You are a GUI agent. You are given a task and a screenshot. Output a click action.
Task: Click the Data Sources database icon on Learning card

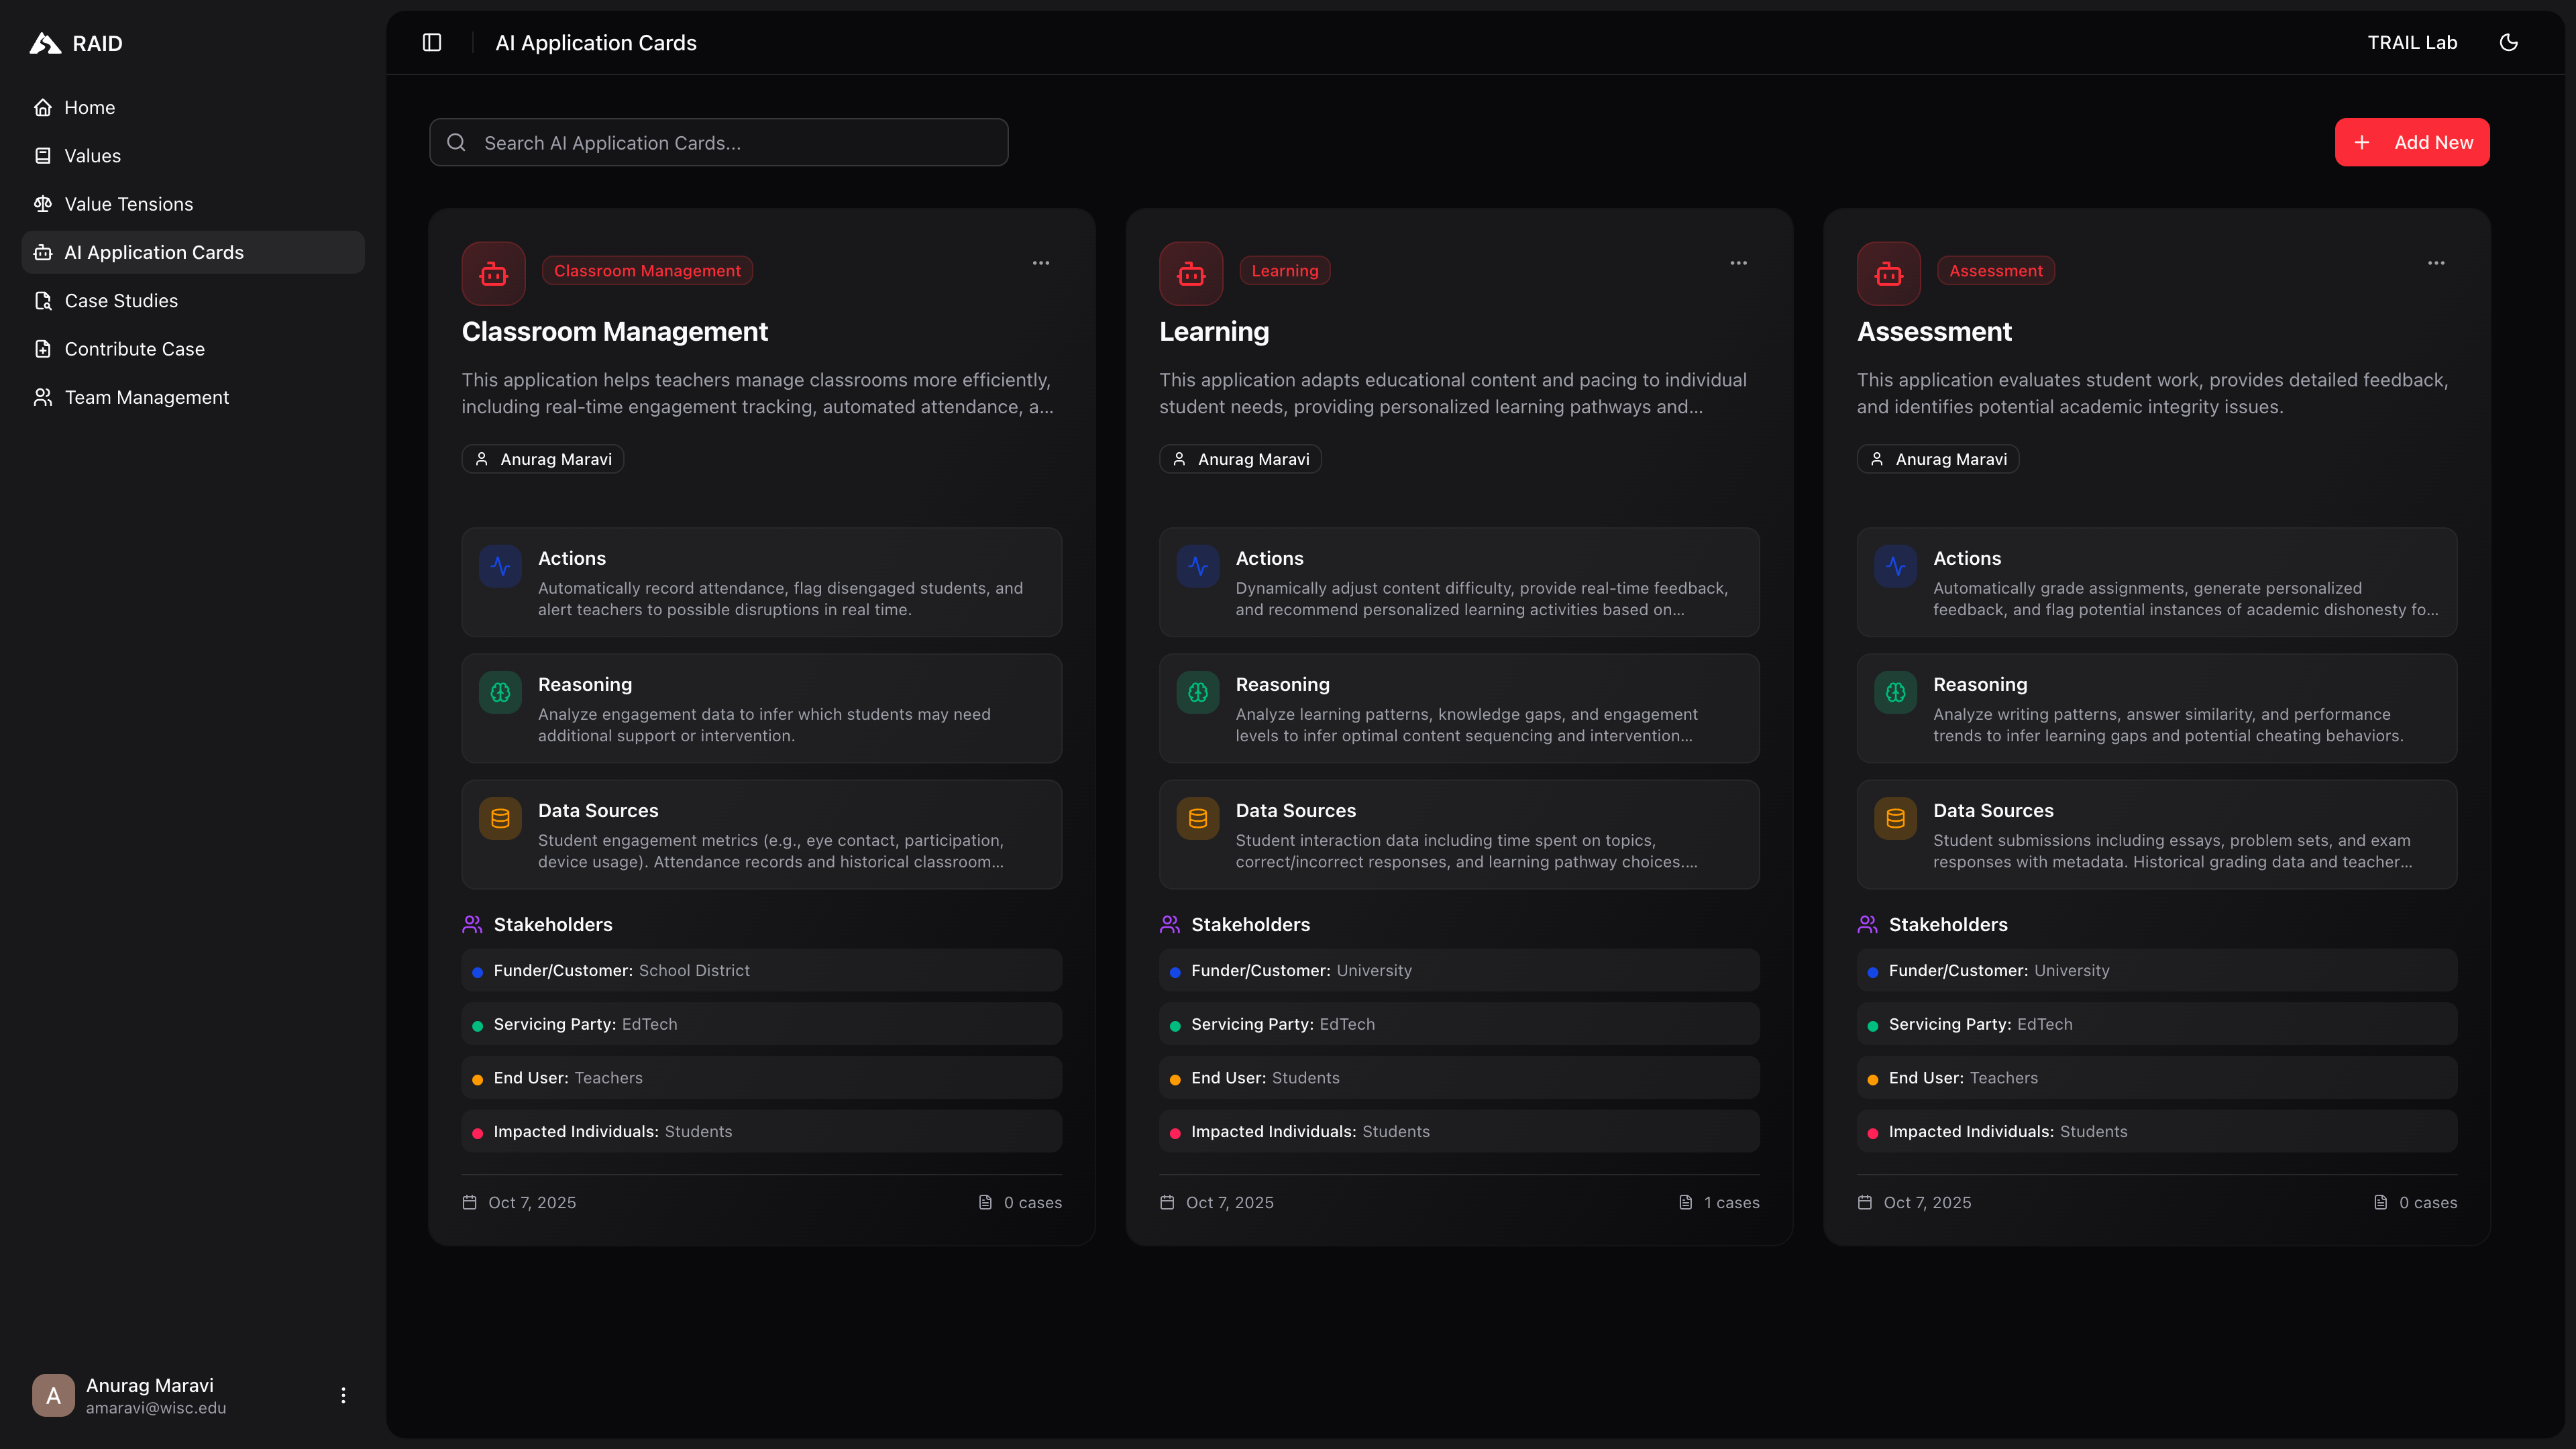coord(1197,818)
